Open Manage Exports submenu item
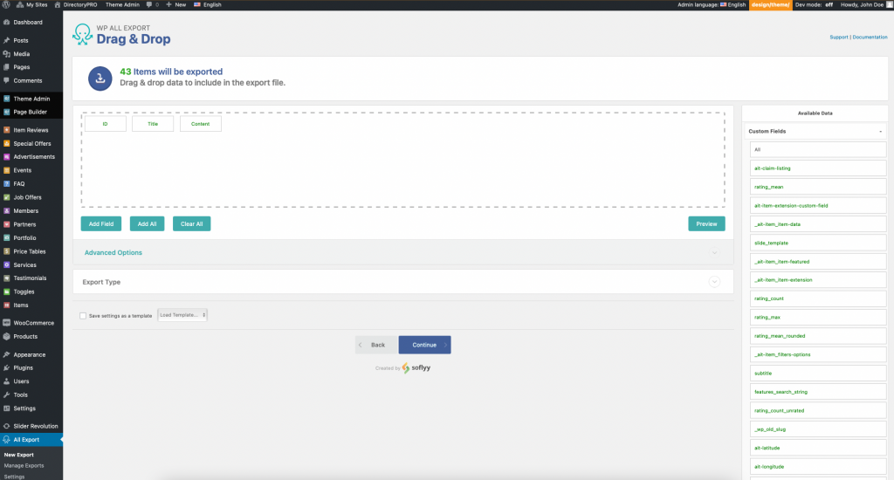This screenshot has width=894, height=480. [x=24, y=465]
